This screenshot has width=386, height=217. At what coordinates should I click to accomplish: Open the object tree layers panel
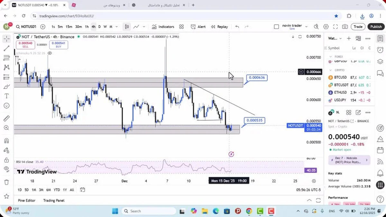click(x=380, y=61)
